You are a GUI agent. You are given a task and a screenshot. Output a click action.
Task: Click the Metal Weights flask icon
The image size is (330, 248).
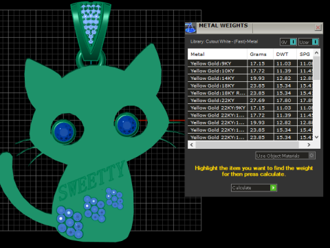(190, 28)
